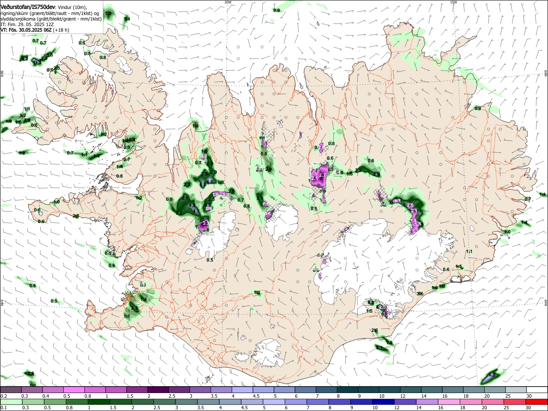
Task: Click the 'IT: Fim. 29. 05. 2025 12Z' line
Action: (x=27, y=25)
